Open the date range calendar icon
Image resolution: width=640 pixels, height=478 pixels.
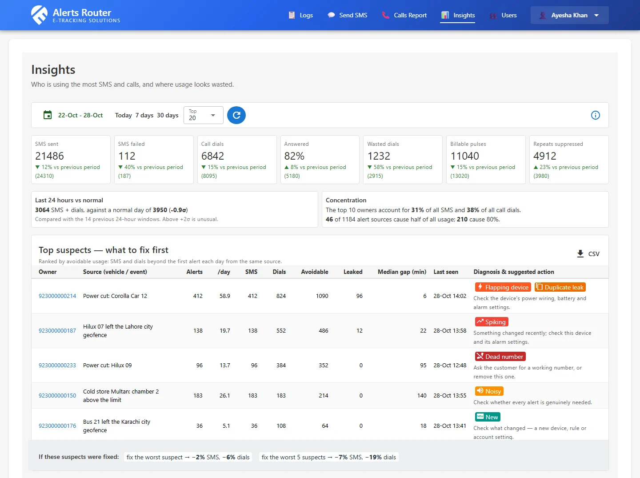[48, 115]
